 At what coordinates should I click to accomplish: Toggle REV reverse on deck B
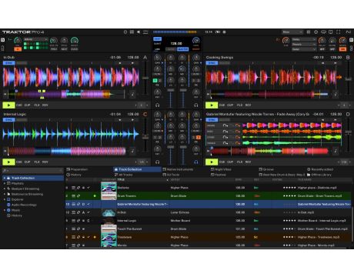[x=248, y=105]
